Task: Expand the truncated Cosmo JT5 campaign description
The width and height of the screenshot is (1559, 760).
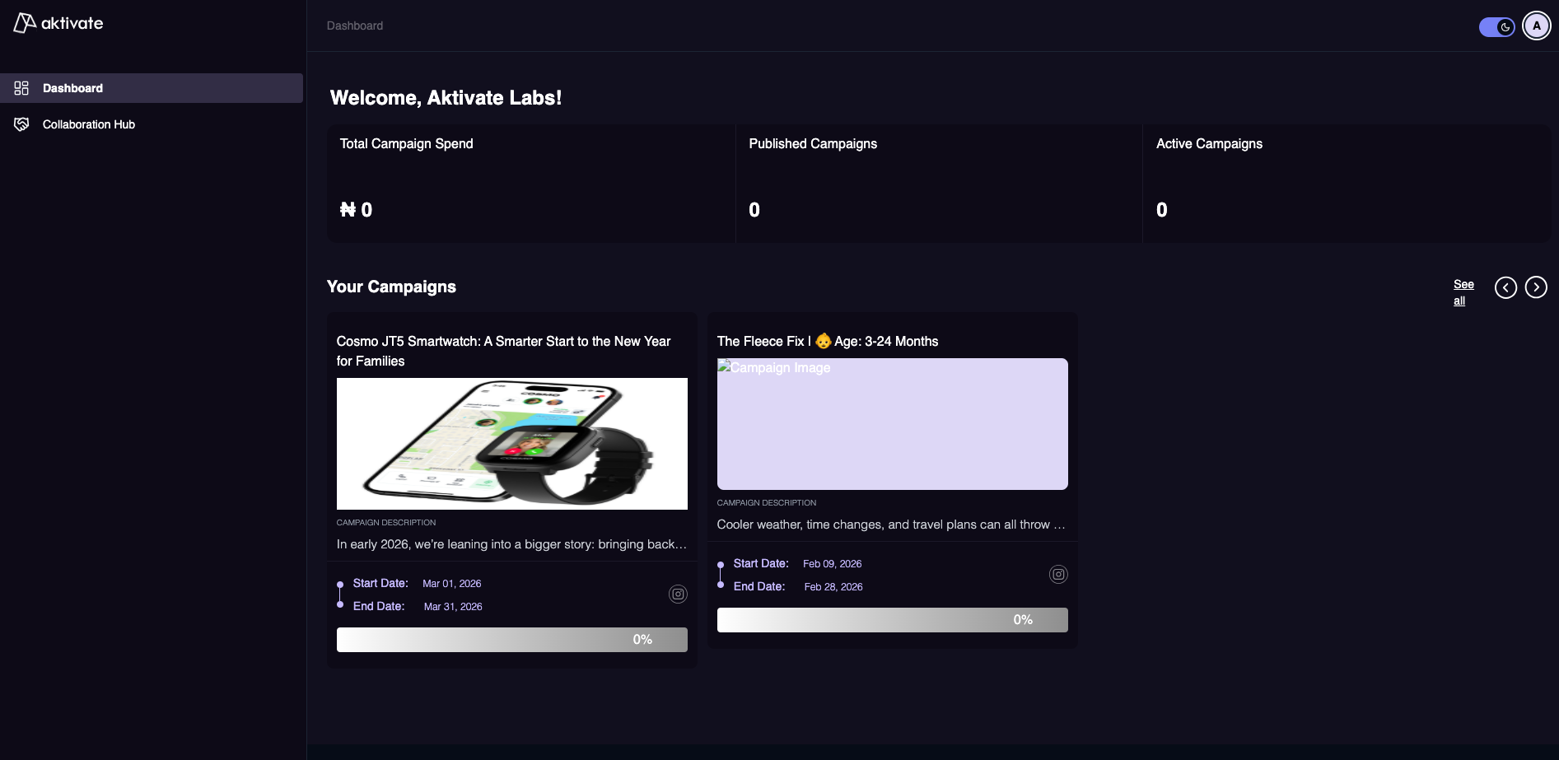Action: pos(511,544)
